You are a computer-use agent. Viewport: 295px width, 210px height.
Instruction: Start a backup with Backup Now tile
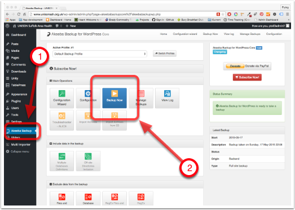point(115,98)
